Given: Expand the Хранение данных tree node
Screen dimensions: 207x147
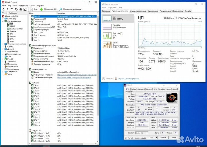Looking at the screenshot, I should click(3, 54).
